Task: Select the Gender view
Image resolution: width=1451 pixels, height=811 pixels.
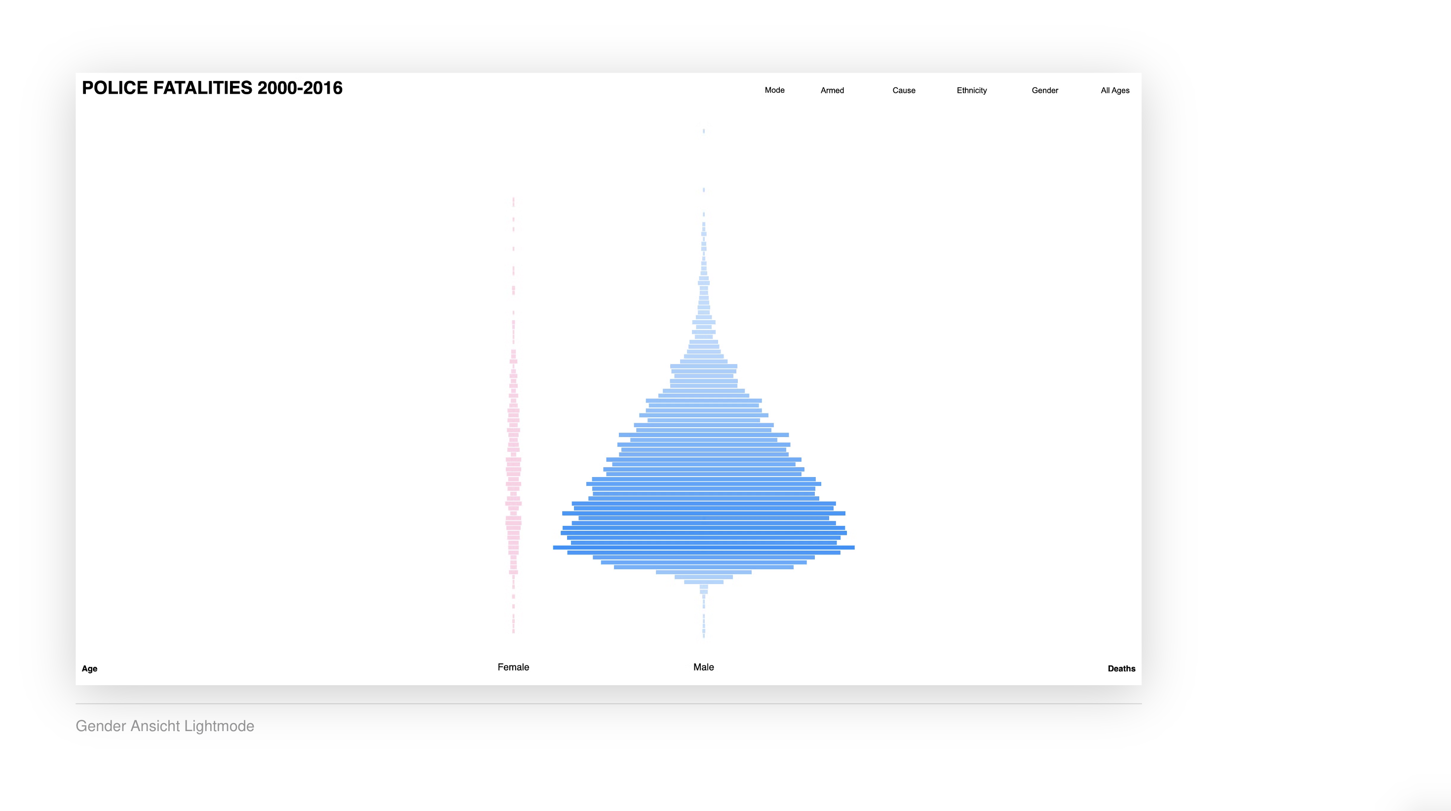Action: coord(1044,90)
